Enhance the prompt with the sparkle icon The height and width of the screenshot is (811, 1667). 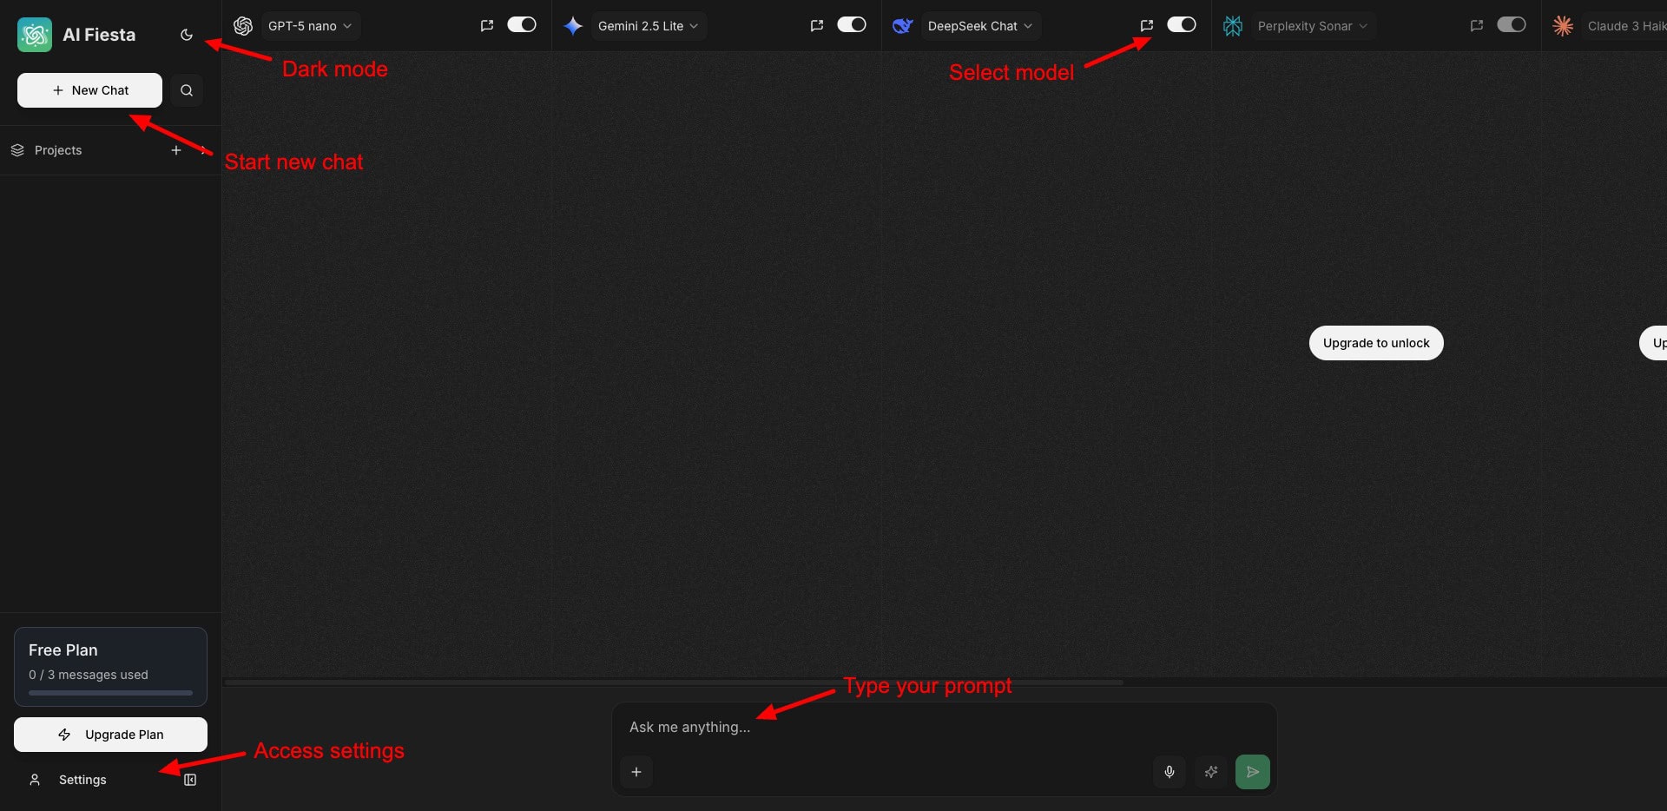point(1211,772)
